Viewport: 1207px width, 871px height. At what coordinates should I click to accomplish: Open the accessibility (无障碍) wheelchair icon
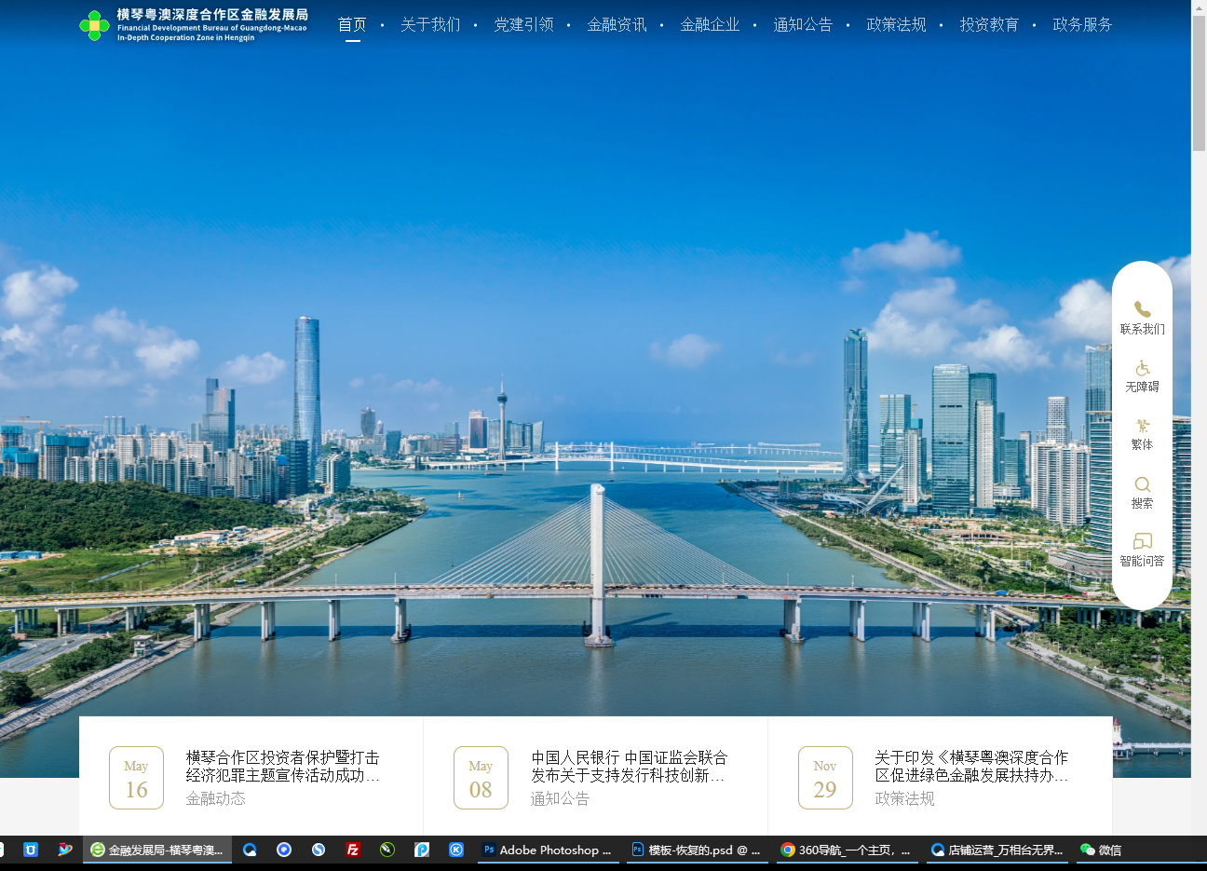tap(1141, 370)
